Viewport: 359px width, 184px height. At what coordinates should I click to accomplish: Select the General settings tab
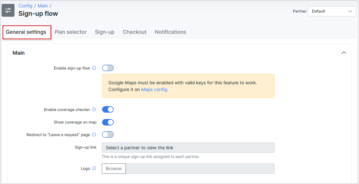click(x=26, y=32)
